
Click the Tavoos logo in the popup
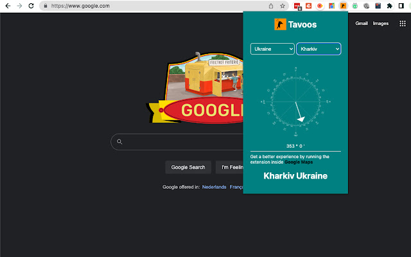click(x=280, y=24)
